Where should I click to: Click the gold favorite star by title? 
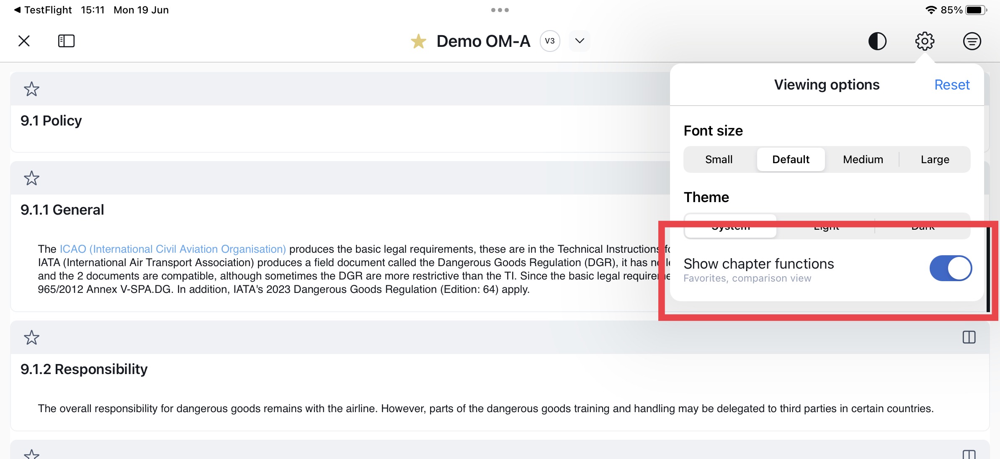(x=418, y=41)
